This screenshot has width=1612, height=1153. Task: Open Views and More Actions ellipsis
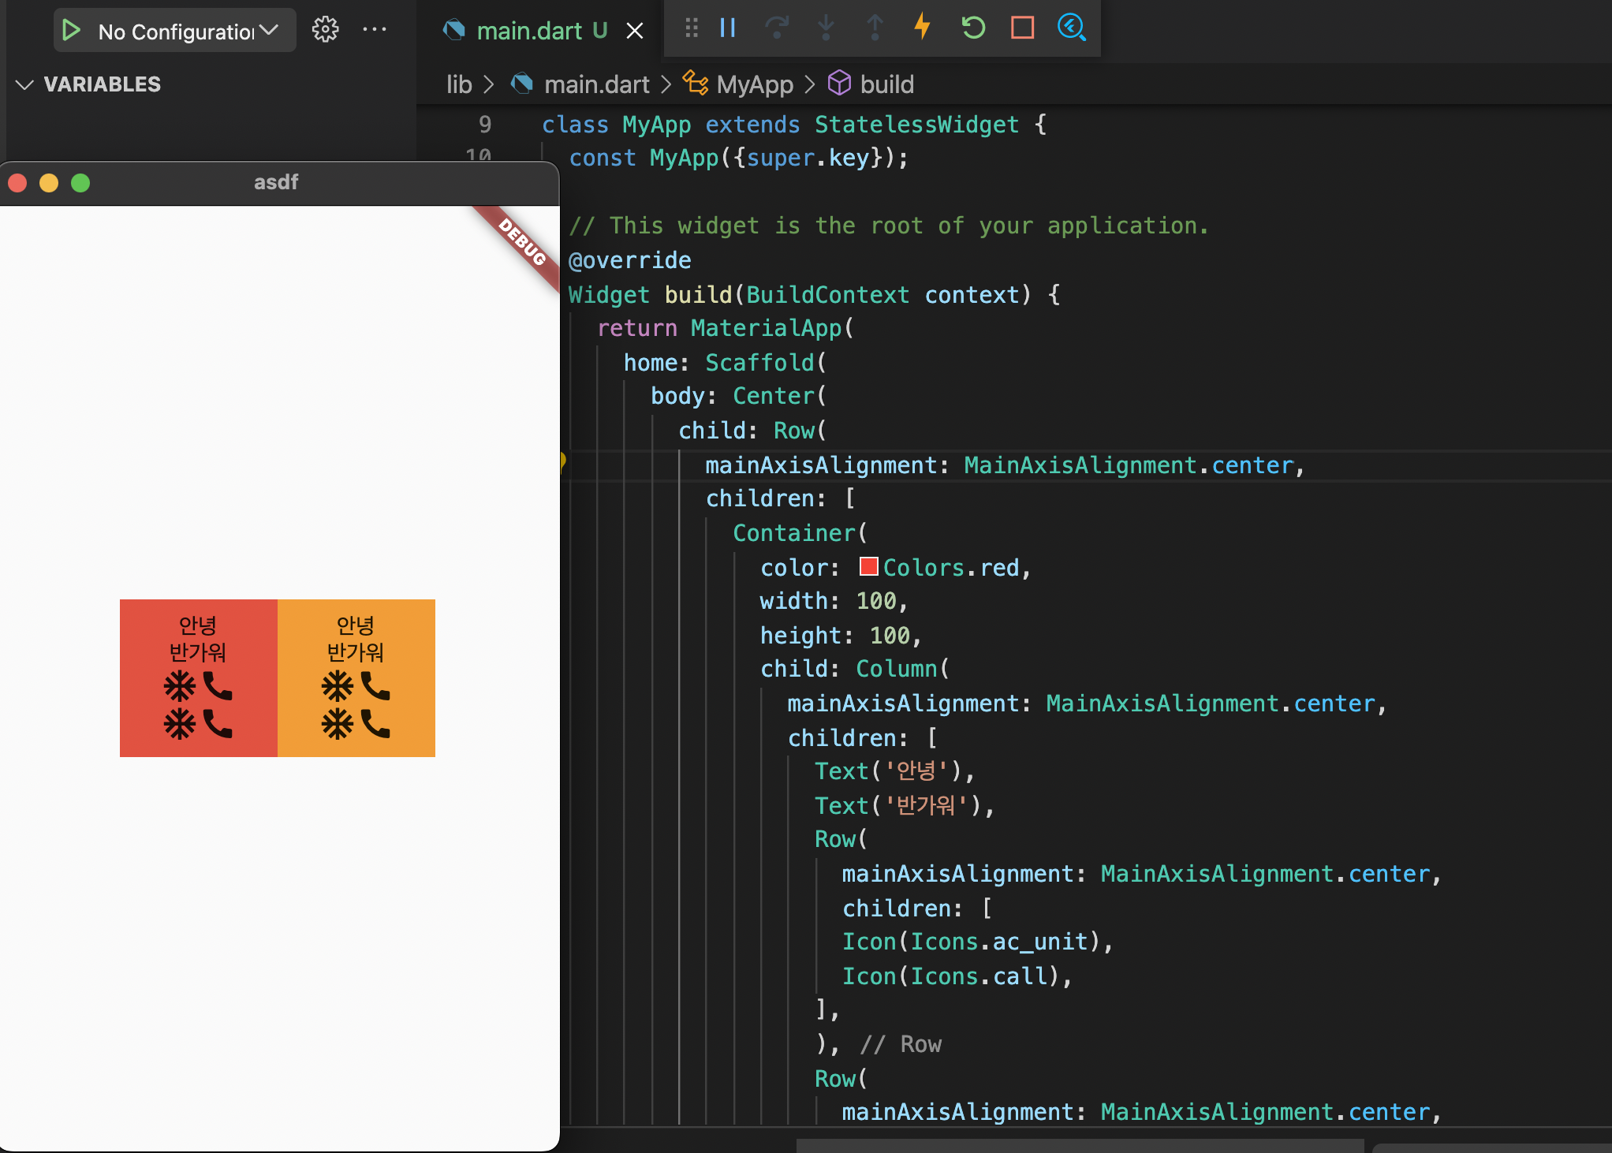point(375,30)
